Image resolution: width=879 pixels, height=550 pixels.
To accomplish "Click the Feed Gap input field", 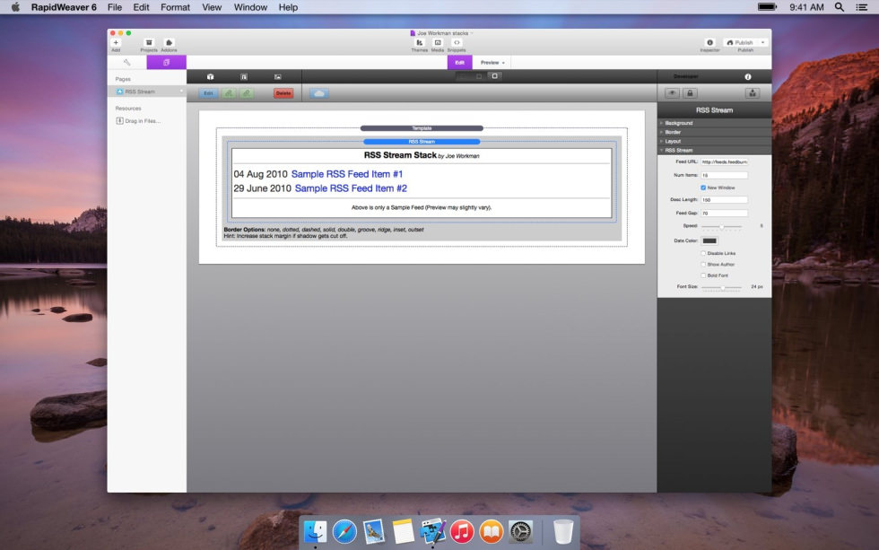I will pyautogui.click(x=725, y=213).
